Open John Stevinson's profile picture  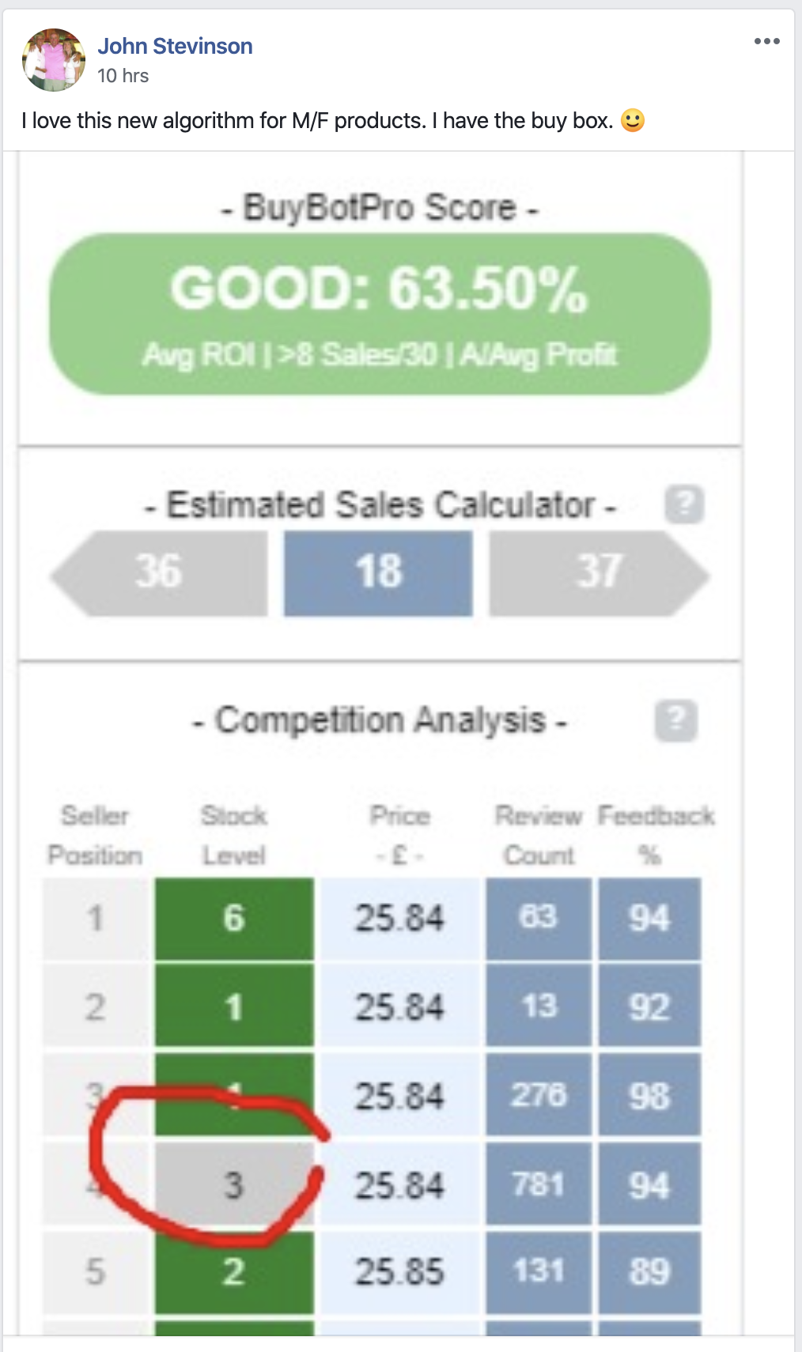coord(54,60)
